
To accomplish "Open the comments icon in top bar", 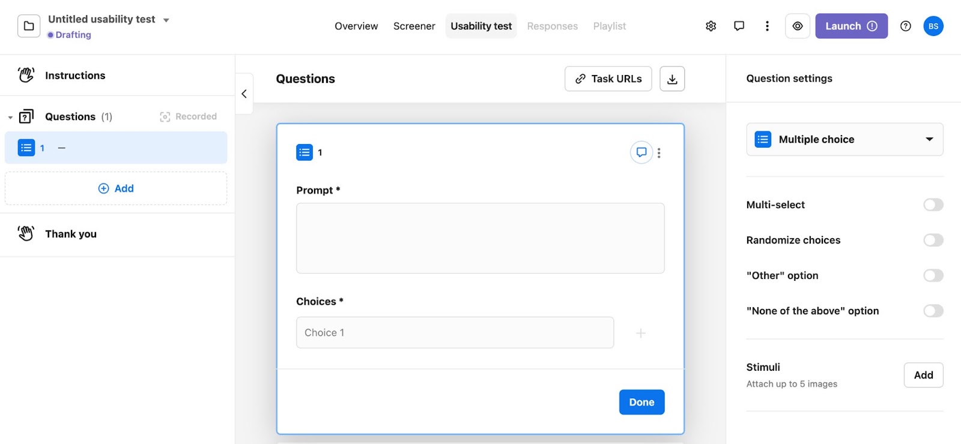I will coord(739,26).
